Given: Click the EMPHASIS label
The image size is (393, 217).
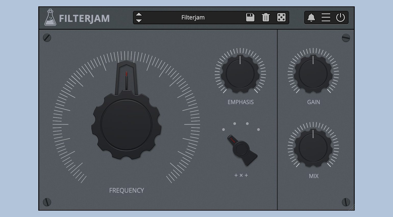Looking at the screenshot, I should [x=241, y=102].
